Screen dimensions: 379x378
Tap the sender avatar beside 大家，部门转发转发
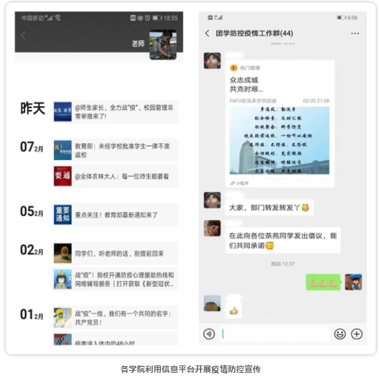click(x=212, y=200)
